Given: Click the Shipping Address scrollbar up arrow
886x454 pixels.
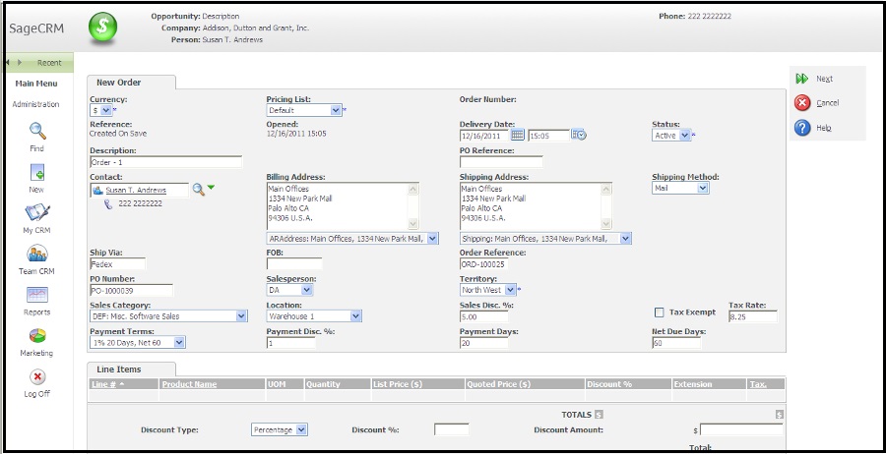Looking at the screenshot, I should [x=606, y=189].
